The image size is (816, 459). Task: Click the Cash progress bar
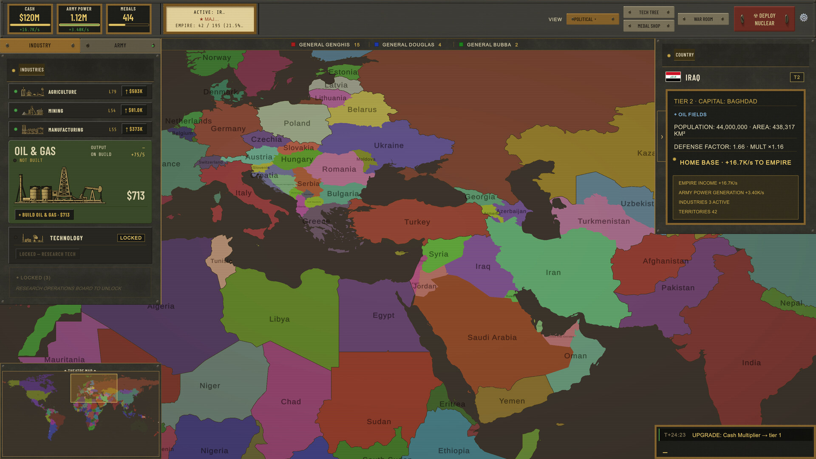(x=30, y=25)
